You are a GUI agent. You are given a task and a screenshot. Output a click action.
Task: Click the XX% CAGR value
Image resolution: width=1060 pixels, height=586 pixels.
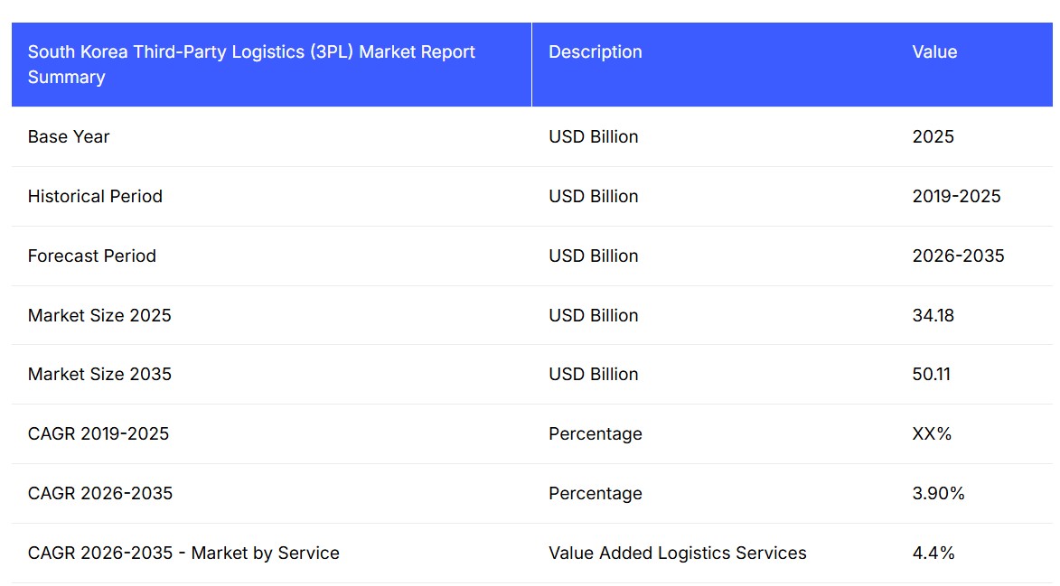tap(932, 434)
